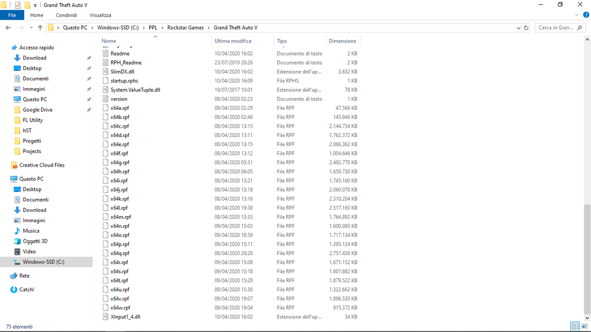The width and height of the screenshot is (591, 332).
Task: Sort by the Dimensione column header
Action: click(343, 41)
